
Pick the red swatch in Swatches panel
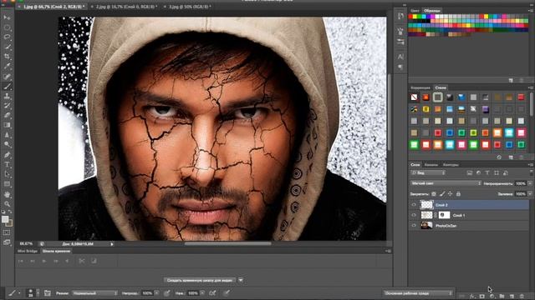tap(410, 17)
